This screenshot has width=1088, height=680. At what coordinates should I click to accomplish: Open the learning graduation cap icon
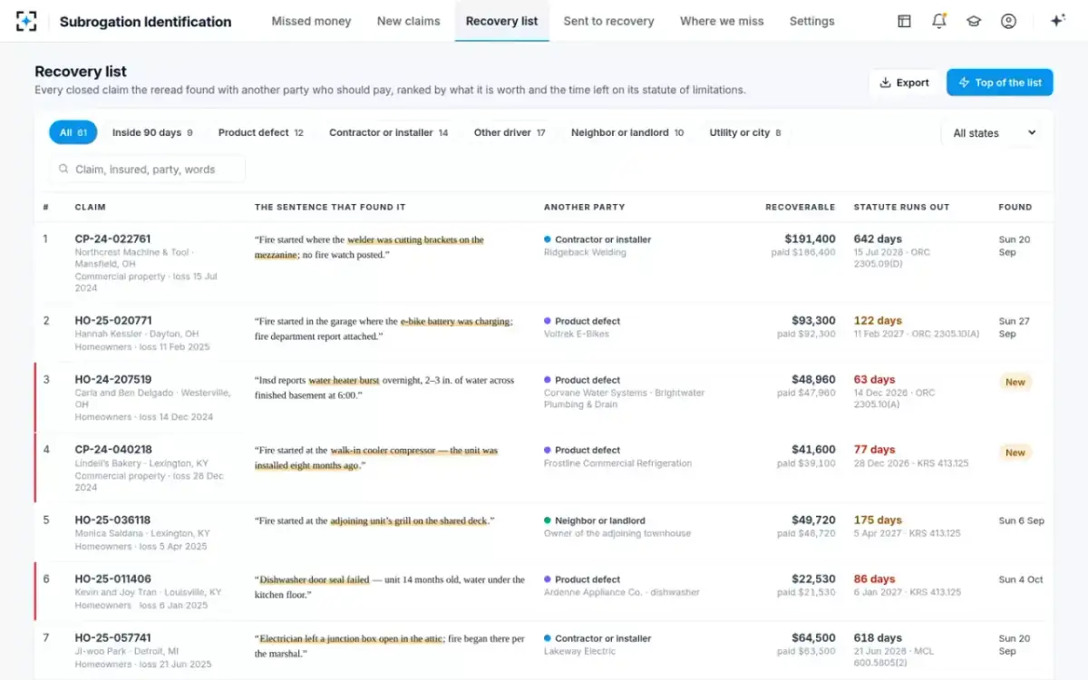tap(974, 21)
